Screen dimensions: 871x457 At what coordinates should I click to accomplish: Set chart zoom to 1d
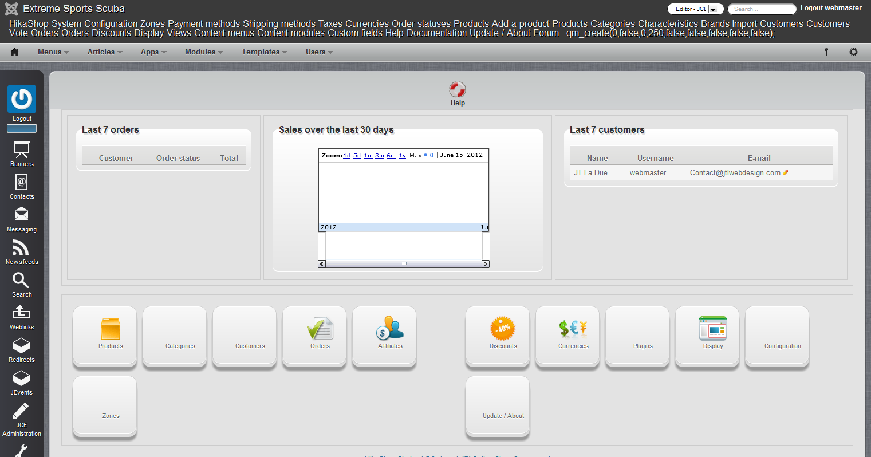point(347,156)
